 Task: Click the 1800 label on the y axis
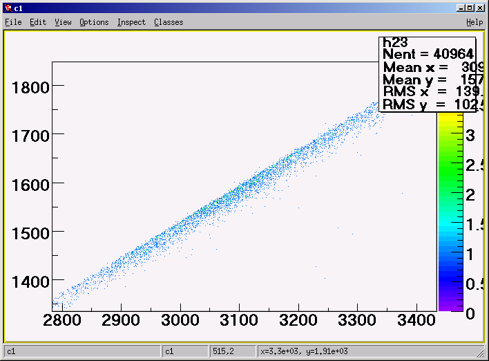[x=30, y=88]
